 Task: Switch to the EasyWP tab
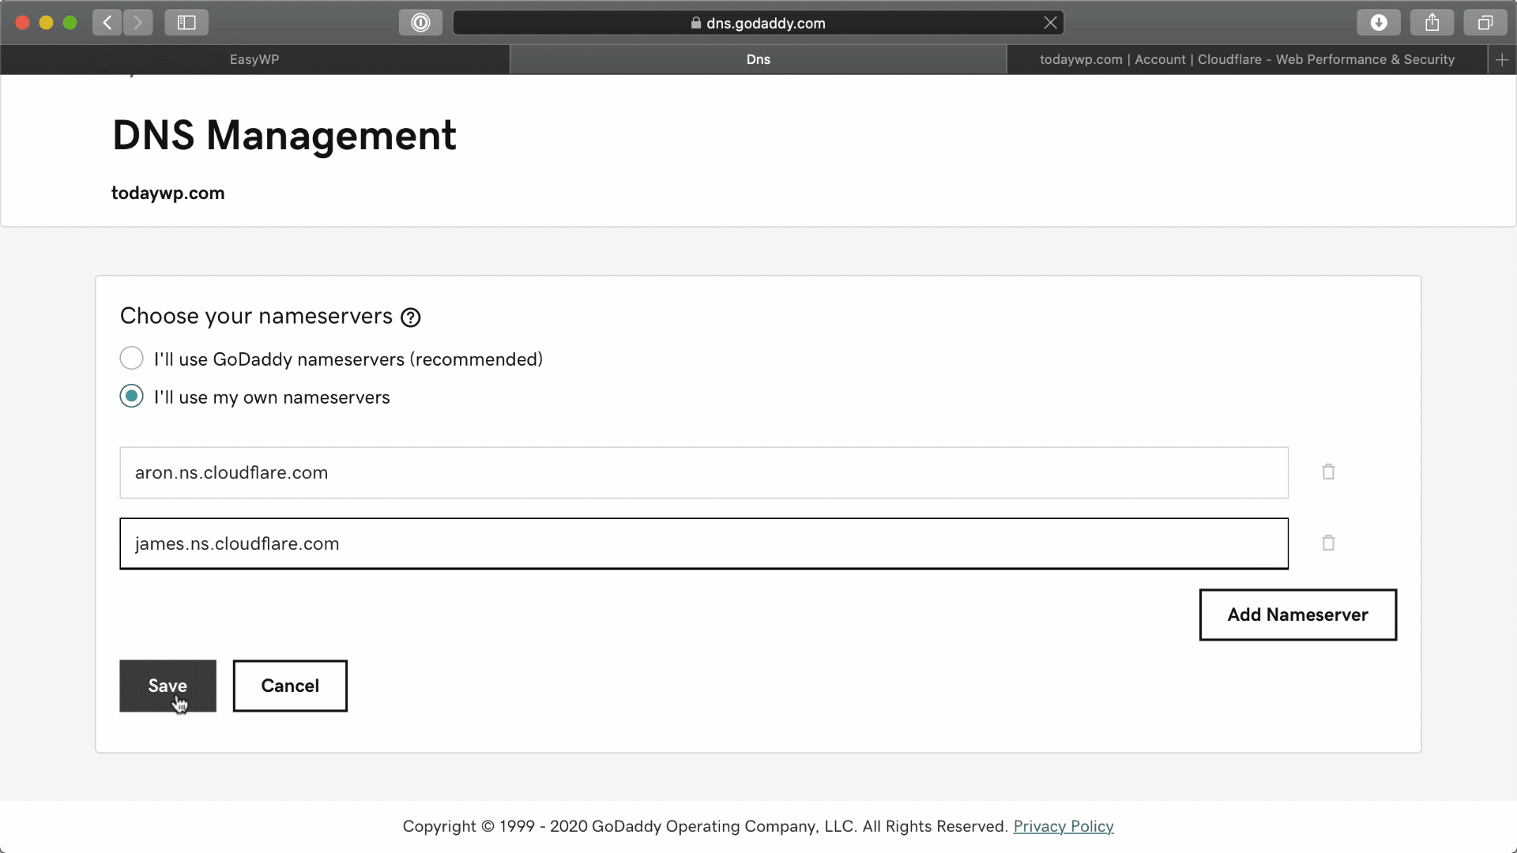[x=254, y=59]
